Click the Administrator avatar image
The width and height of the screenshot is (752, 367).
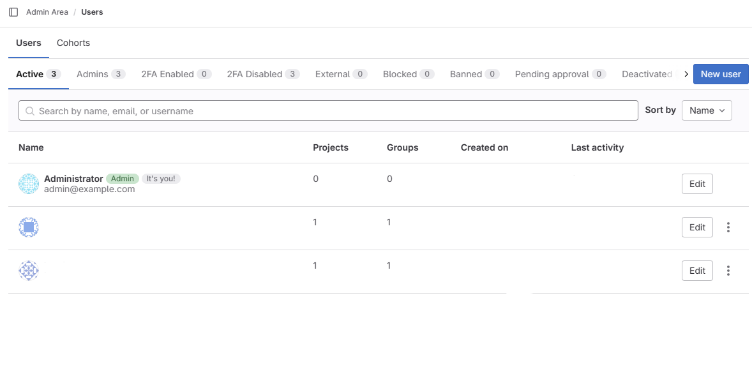[x=28, y=184]
